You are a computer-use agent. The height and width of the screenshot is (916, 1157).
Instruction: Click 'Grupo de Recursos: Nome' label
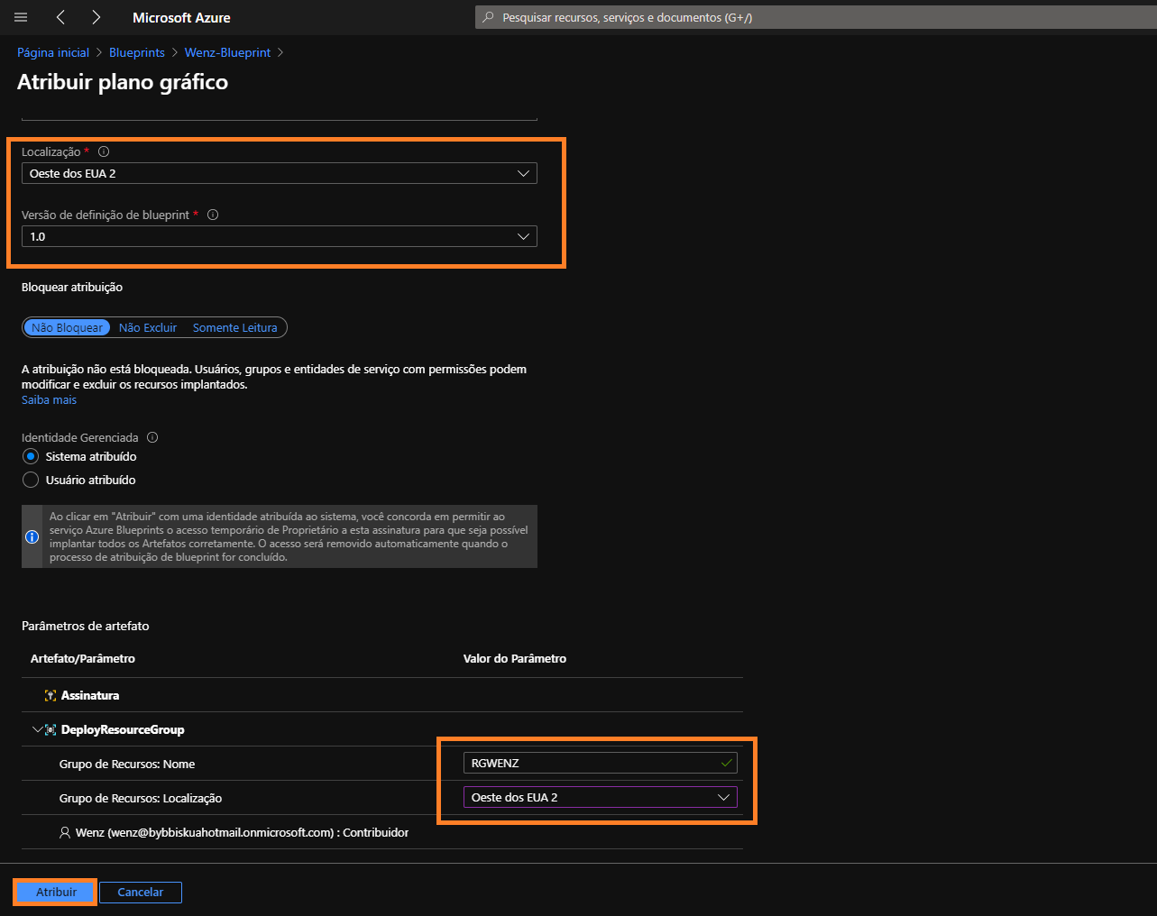(x=127, y=764)
